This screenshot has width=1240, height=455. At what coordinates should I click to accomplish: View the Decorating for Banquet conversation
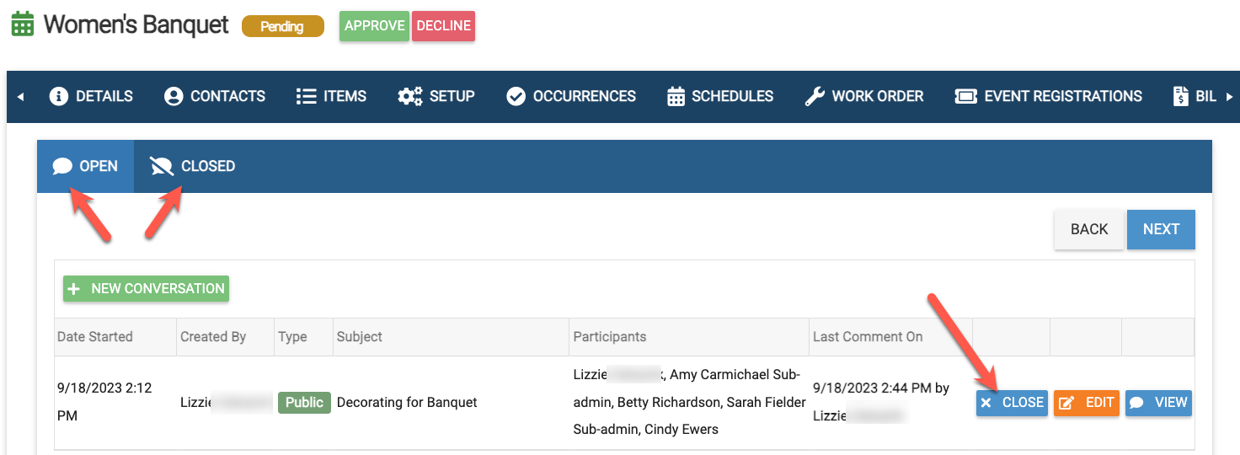1158,403
